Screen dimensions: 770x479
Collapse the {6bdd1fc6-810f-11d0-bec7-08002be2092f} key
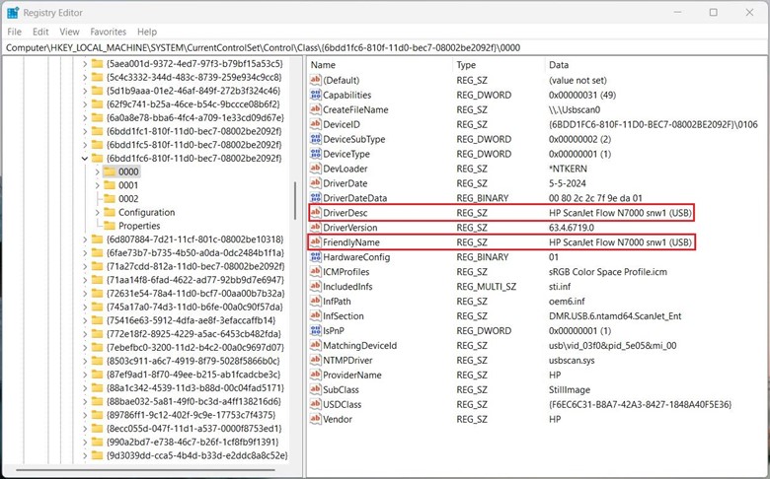click(x=84, y=158)
